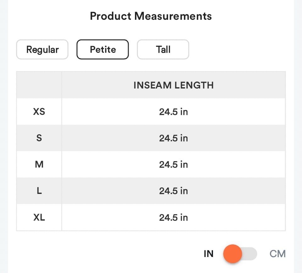
Task: Click the S size row label
Action: tap(39, 138)
